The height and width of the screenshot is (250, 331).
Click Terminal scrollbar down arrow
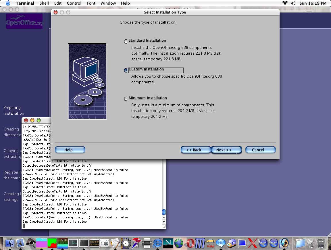[164, 222]
